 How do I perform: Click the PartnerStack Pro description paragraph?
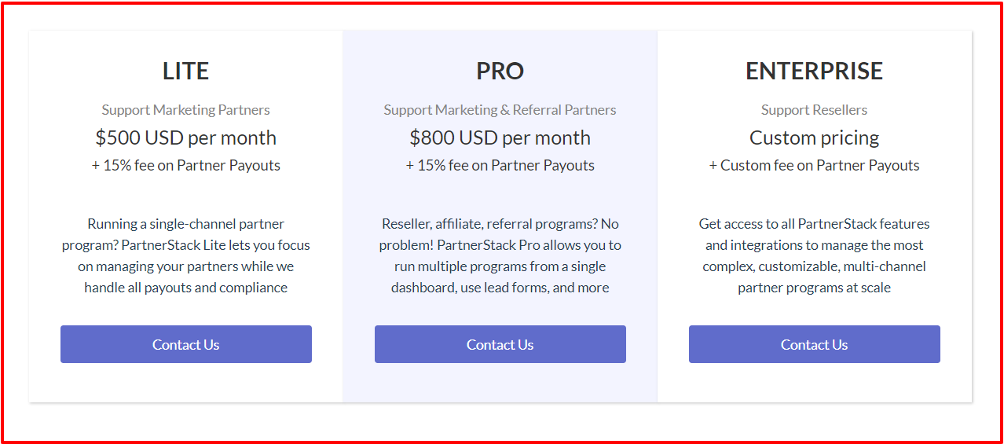[500, 255]
